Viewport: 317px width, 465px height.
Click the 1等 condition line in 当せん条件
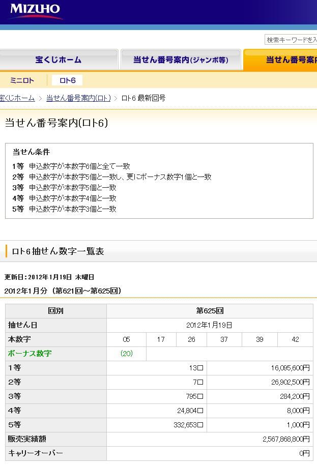(71, 166)
